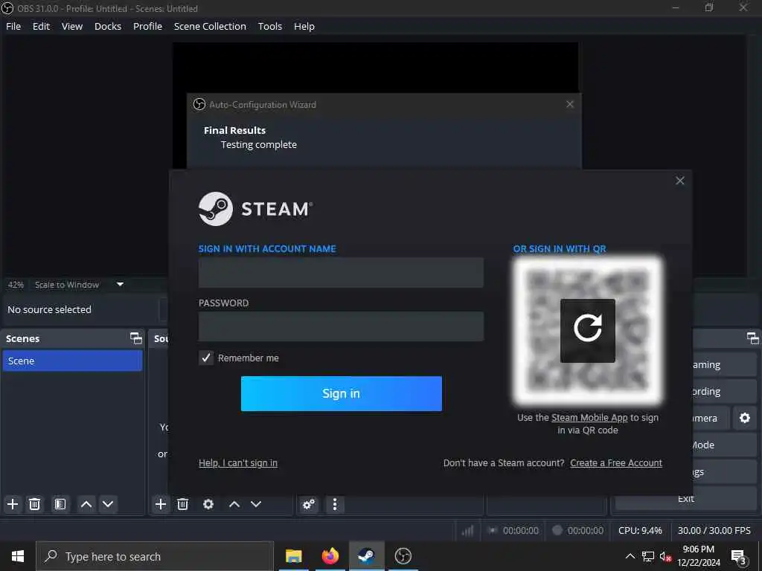Open File Explorer from taskbar
762x571 pixels.
coord(293,556)
